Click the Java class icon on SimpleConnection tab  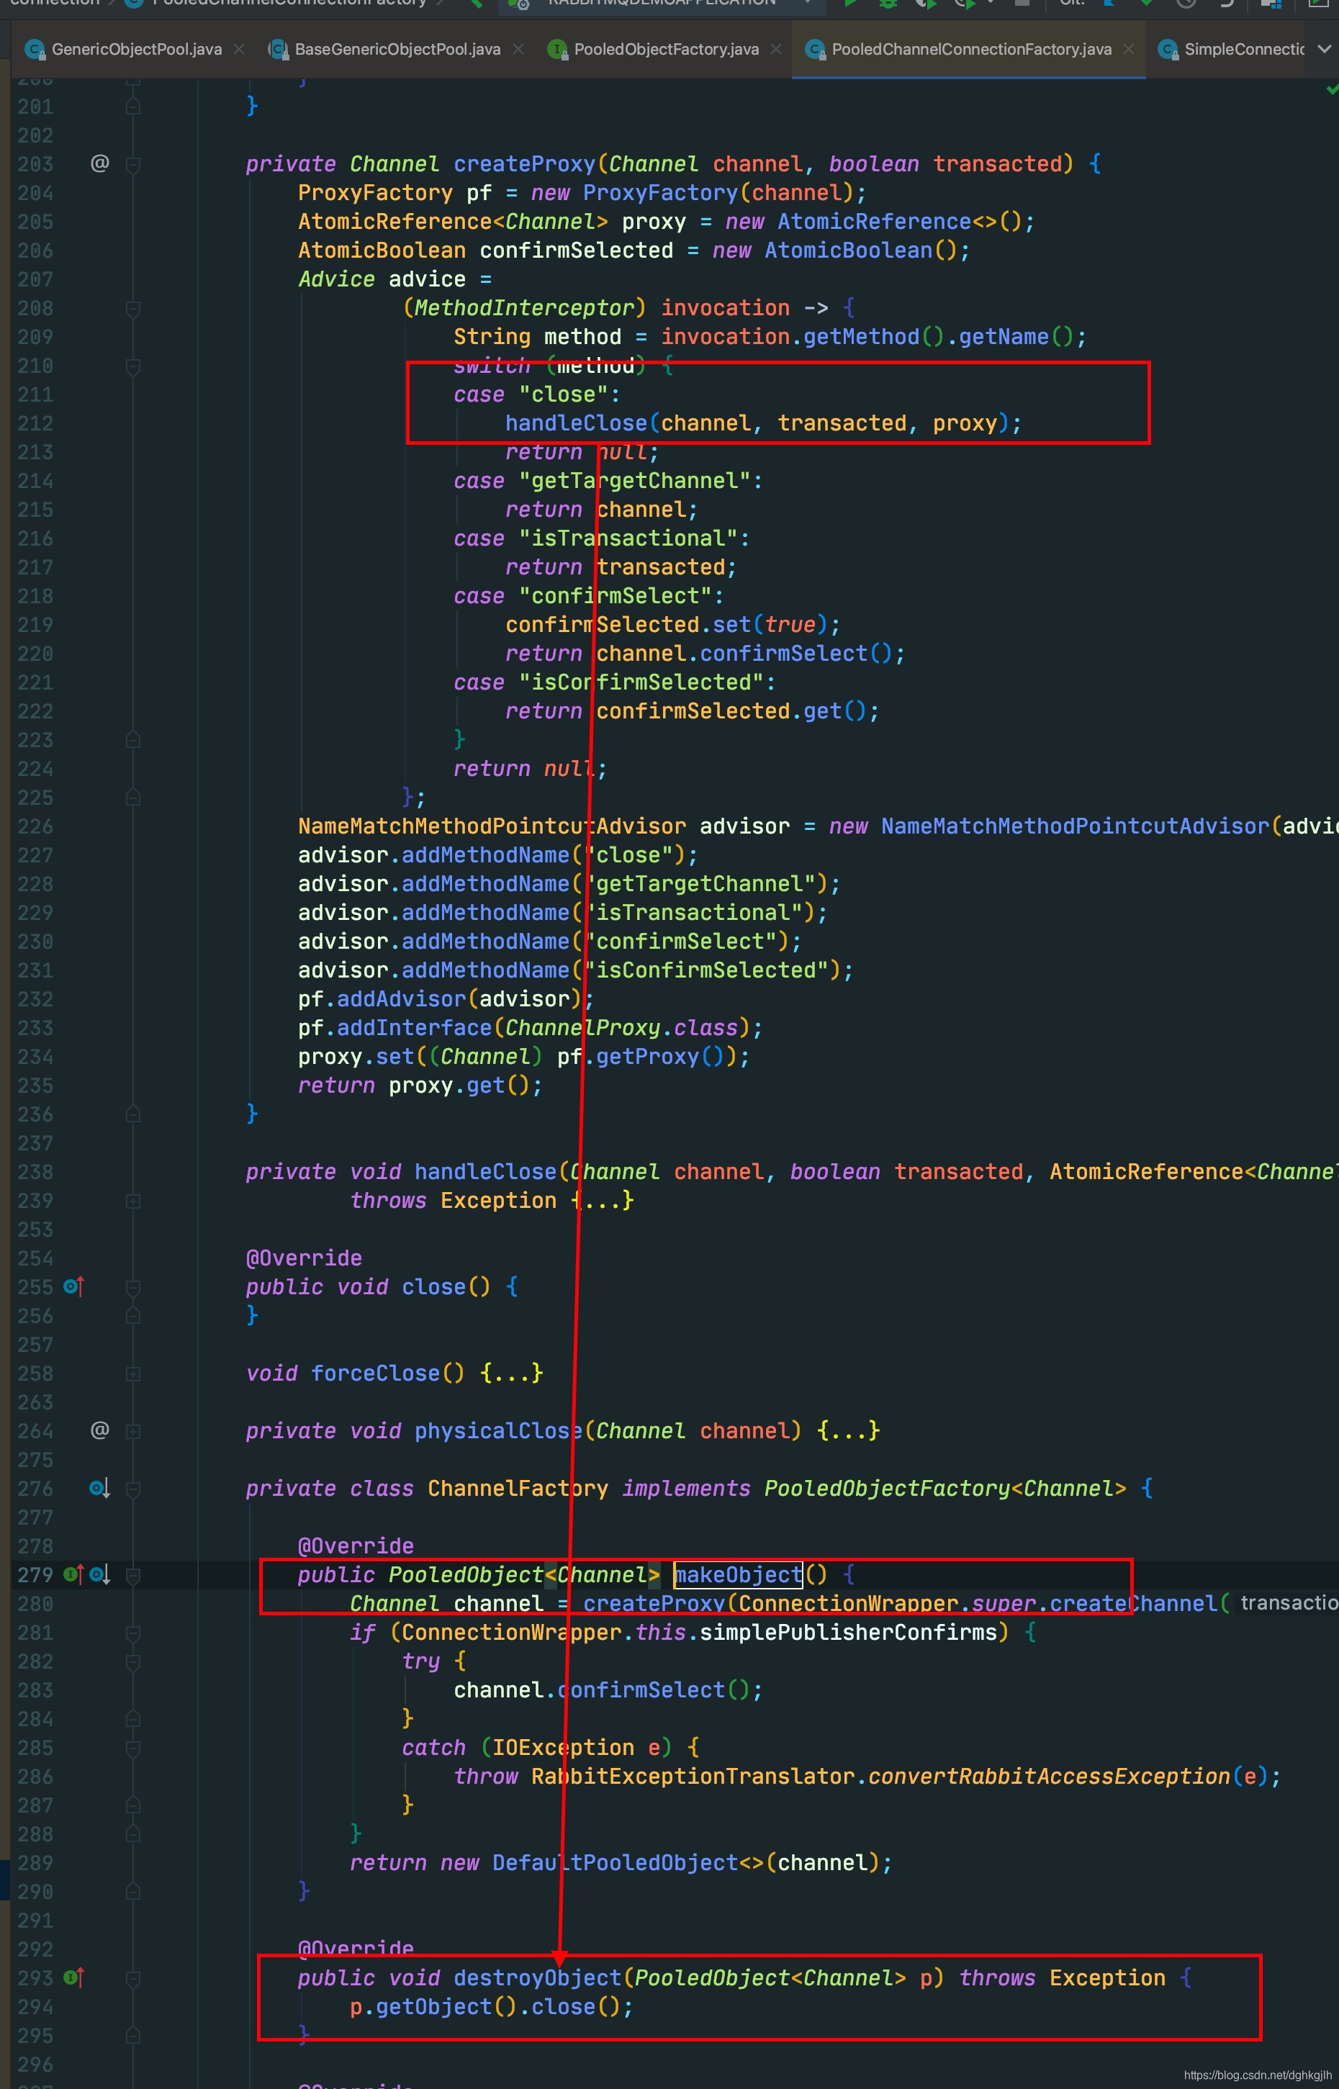(1168, 50)
